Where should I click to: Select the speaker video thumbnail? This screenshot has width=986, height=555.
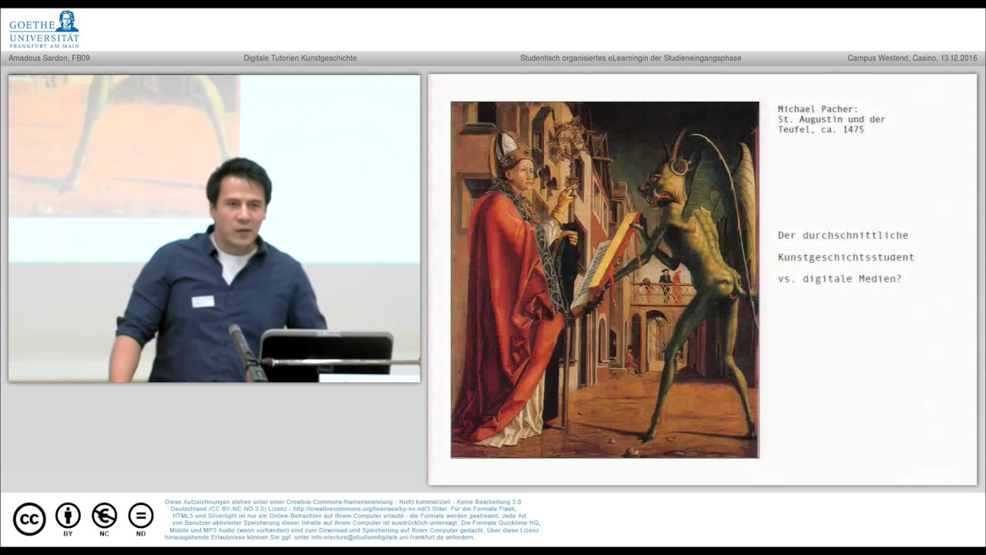[214, 228]
